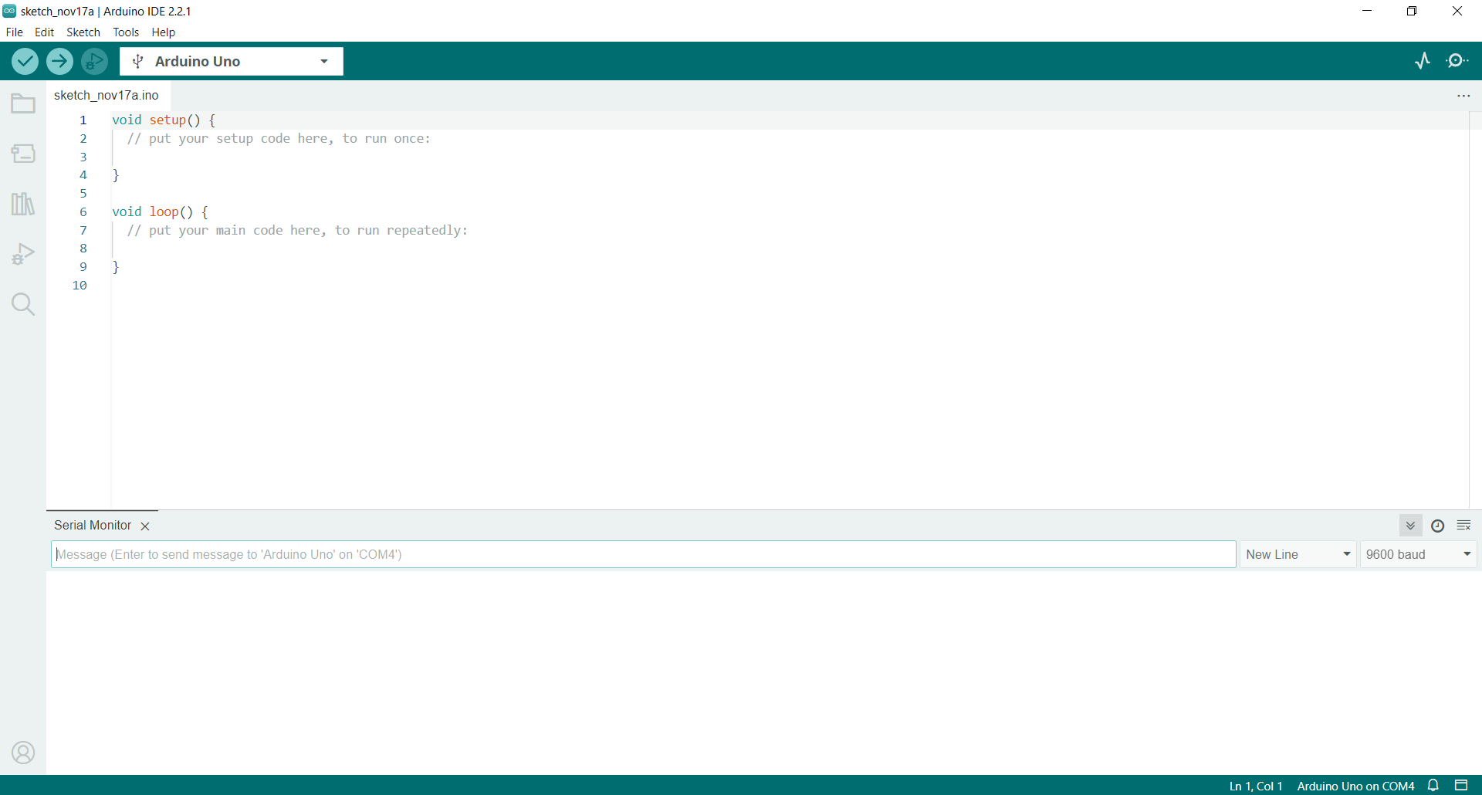Click line number 10 in the gutter
Screen dimensions: 1482x795
(x=80, y=285)
